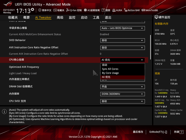Viewport: 186px width, 140px height.
Task: Open the 内存频率 DDR4-3600MHz dropdown
Action: (x=122, y=94)
